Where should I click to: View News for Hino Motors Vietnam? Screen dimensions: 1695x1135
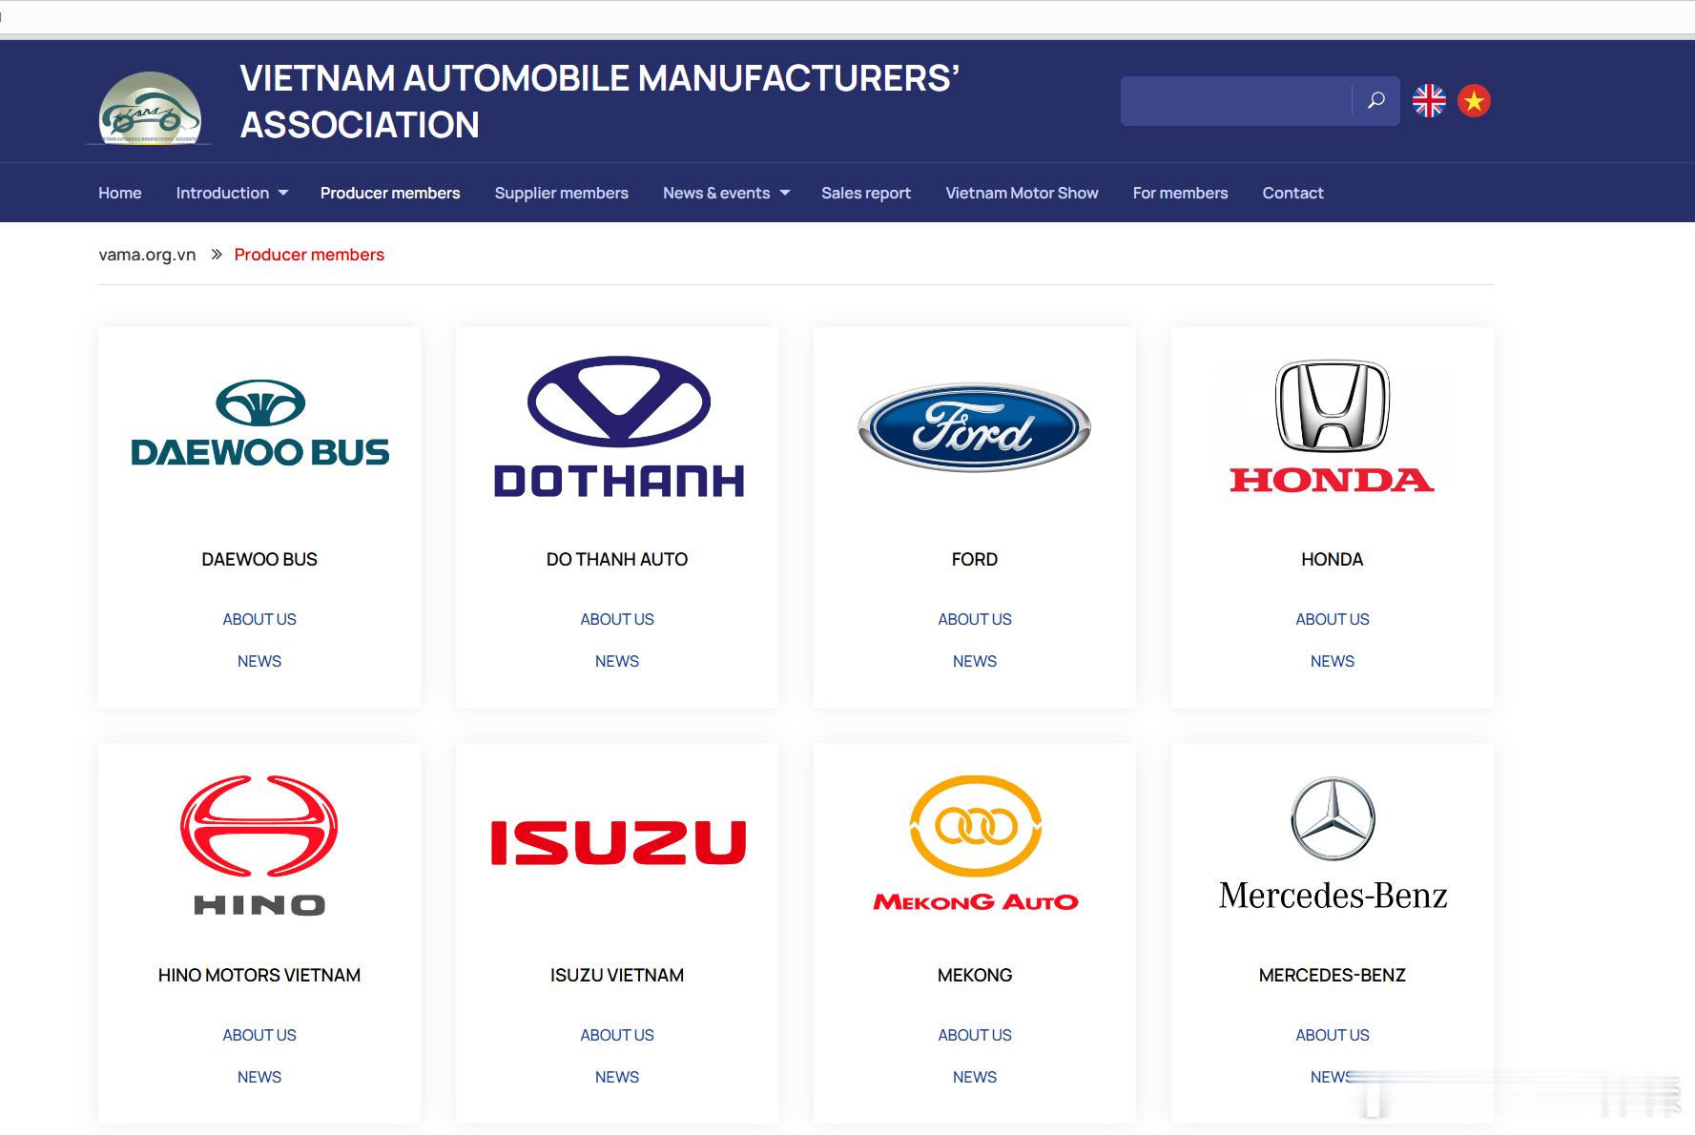point(259,1077)
